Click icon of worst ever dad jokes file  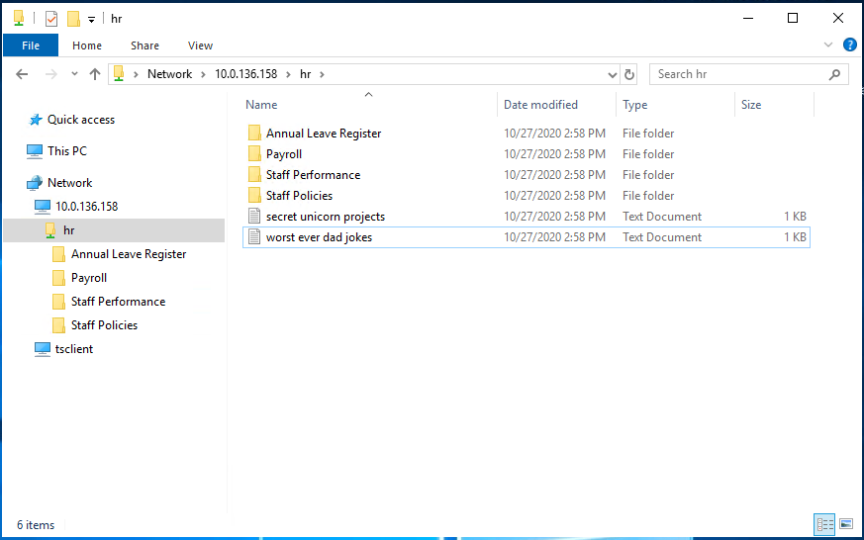pos(254,237)
